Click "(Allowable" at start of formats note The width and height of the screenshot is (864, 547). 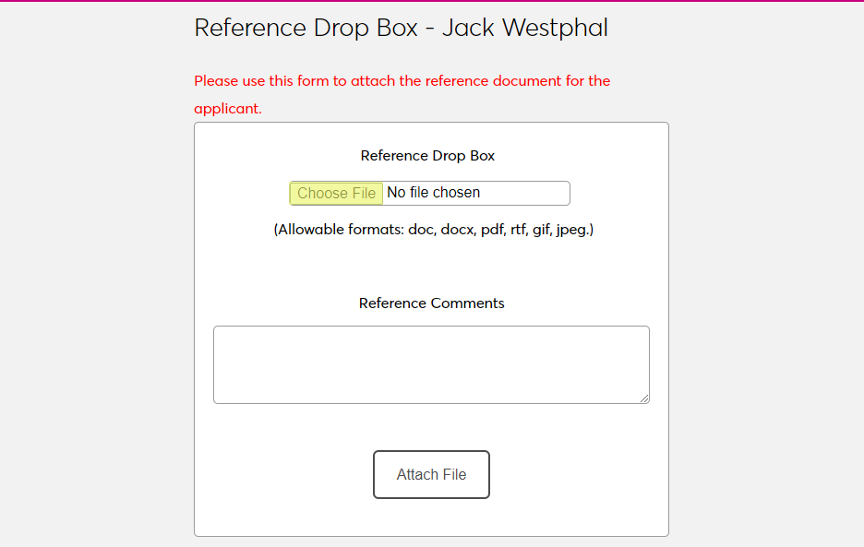coord(309,230)
